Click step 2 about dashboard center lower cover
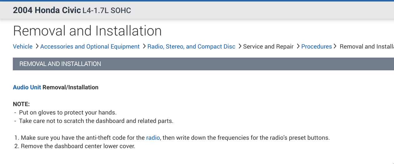 [78, 146]
